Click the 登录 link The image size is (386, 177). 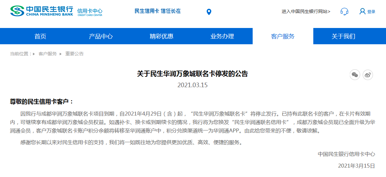[x=371, y=12]
